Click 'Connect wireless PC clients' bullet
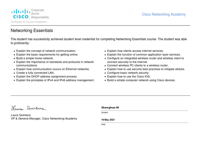Image resolution: width=201 pixels, height=142 pixels. pos(138,65)
